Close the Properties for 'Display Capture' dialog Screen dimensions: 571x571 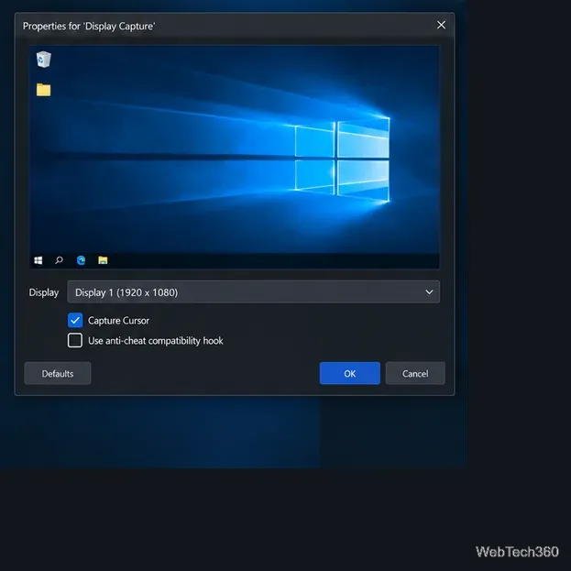(441, 25)
